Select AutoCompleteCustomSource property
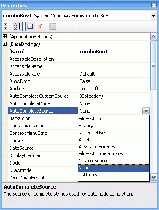This screenshot has height=210, width=159. (43, 96)
